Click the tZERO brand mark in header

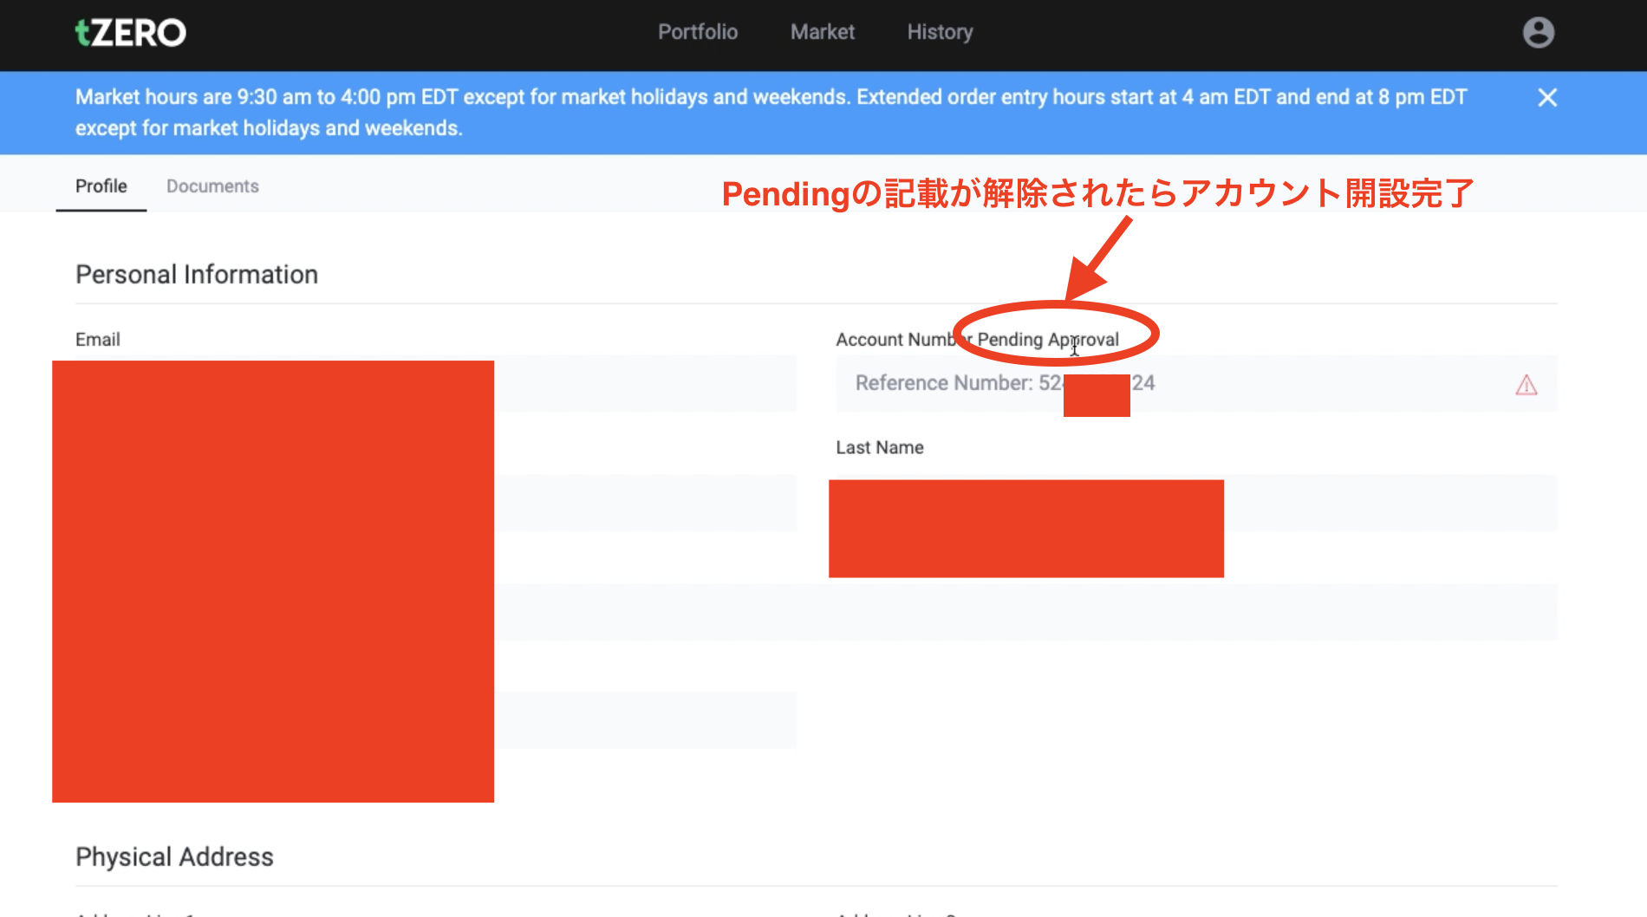tap(130, 32)
